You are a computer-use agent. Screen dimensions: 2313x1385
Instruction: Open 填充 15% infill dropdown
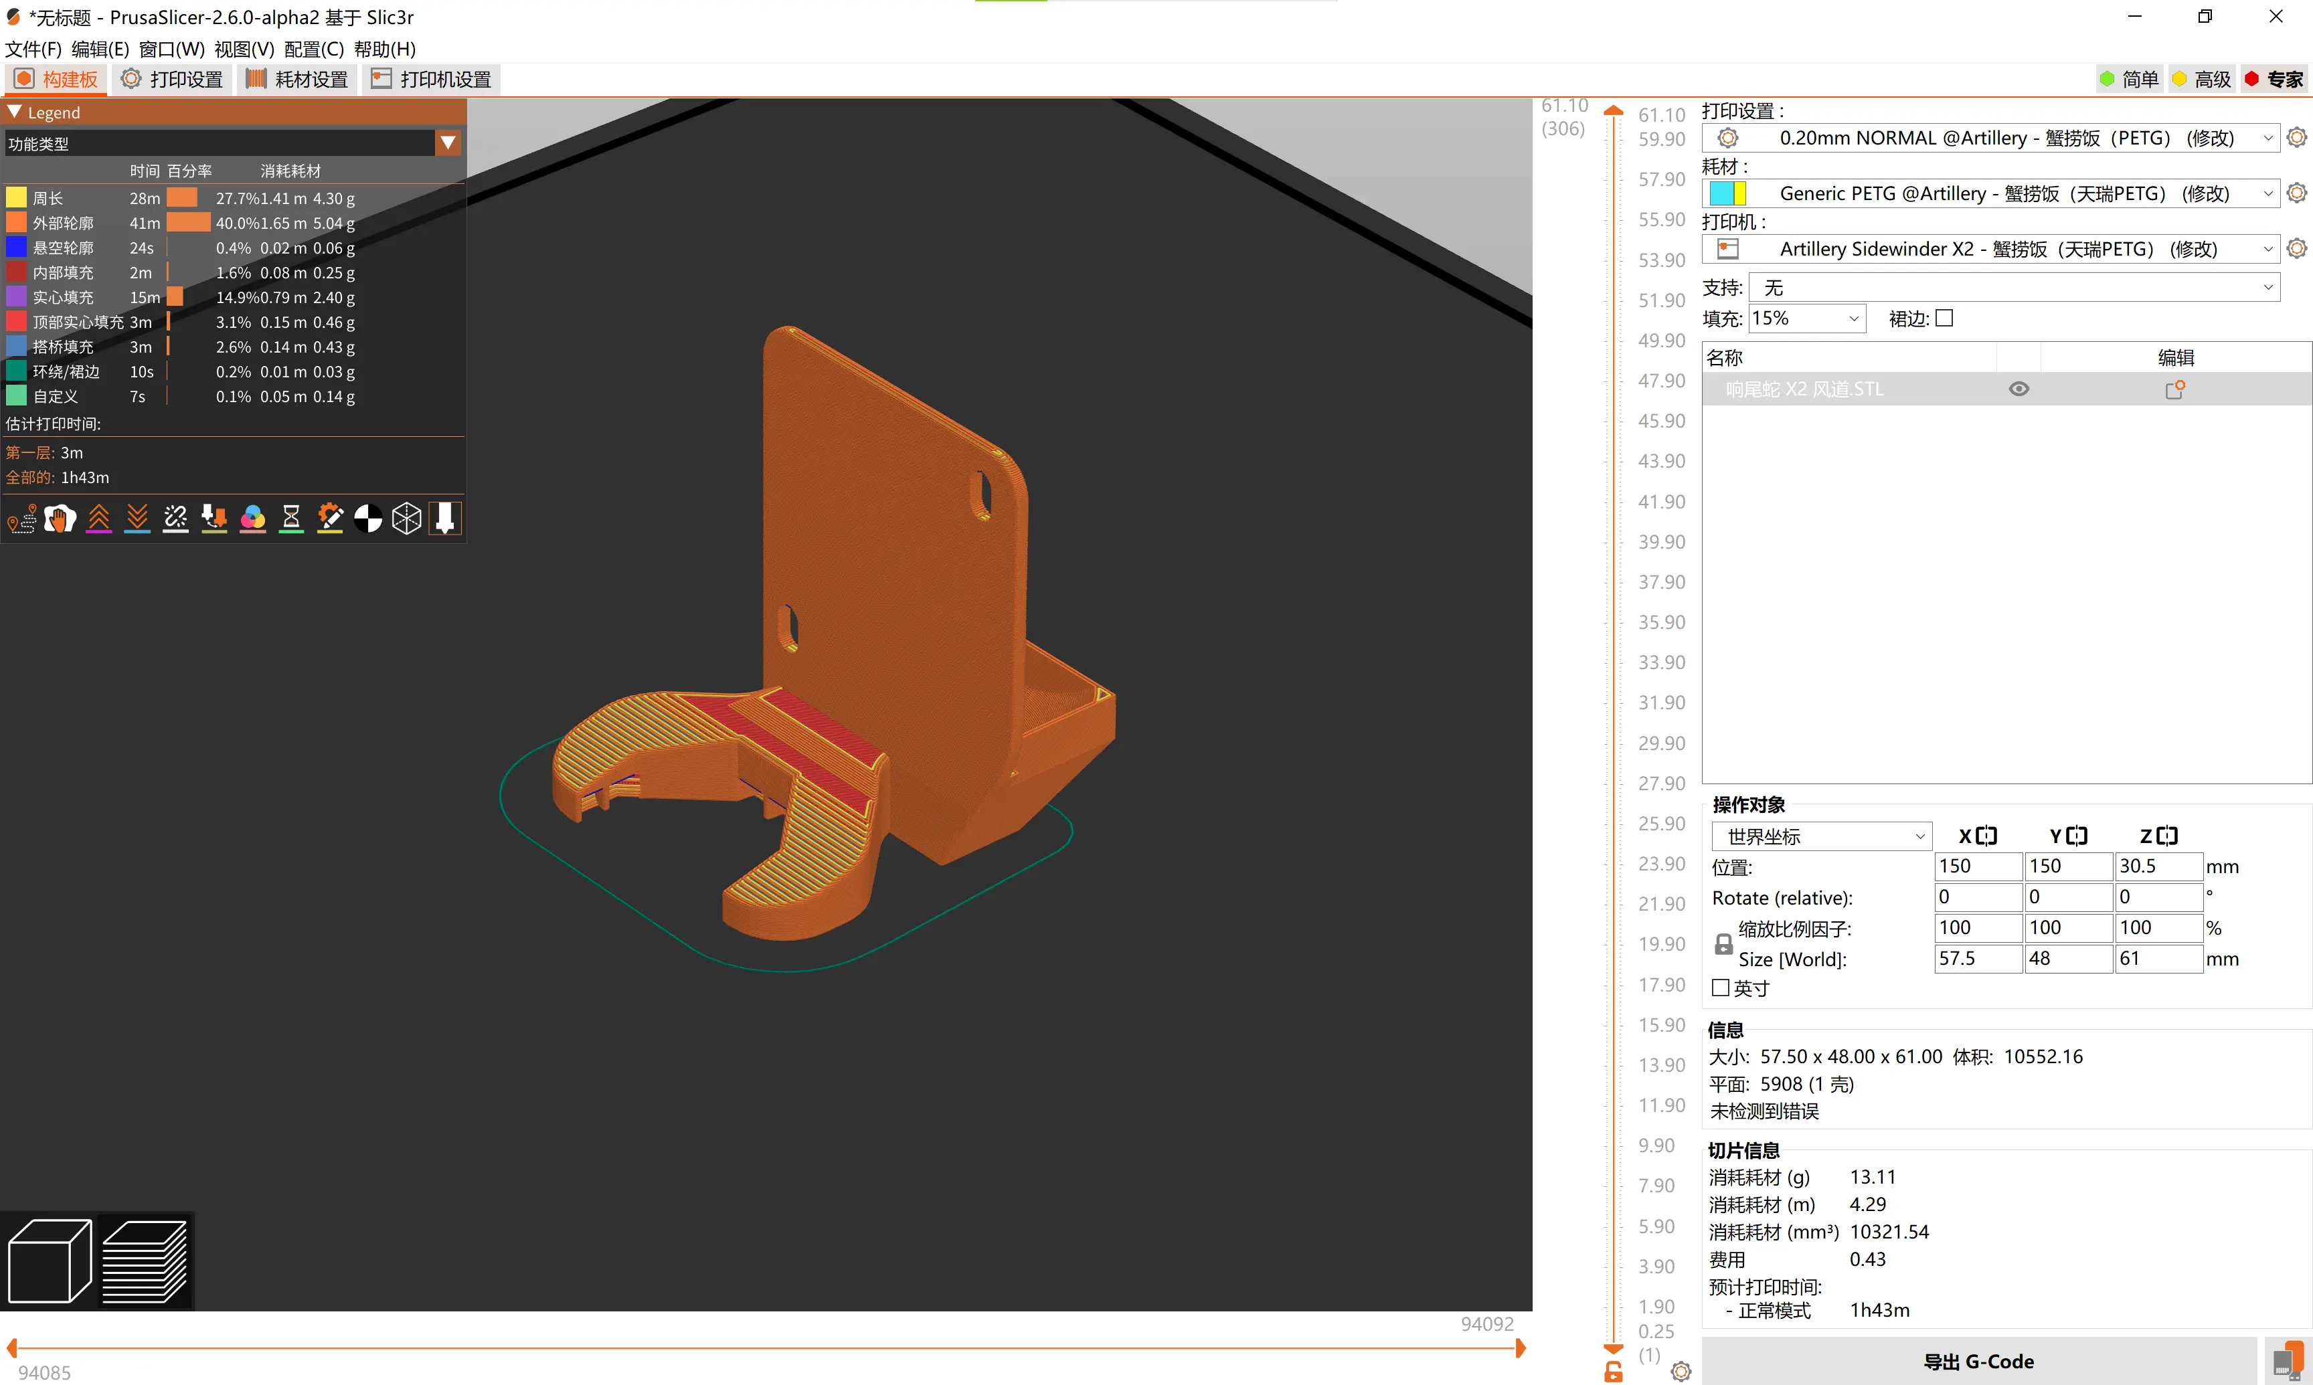pos(1806,318)
